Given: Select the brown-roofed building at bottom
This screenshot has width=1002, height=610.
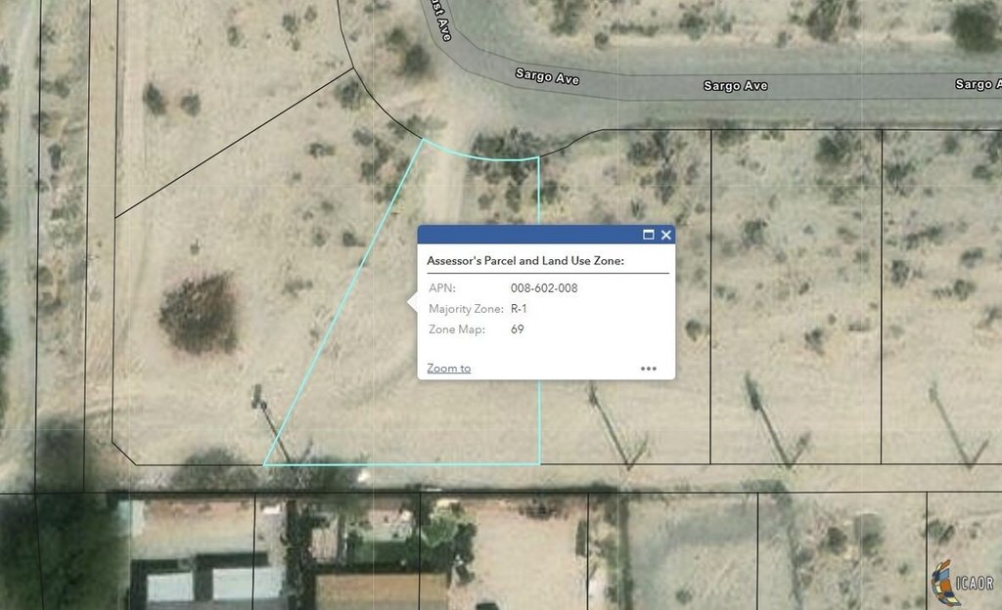Looking at the screenshot, I should coord(382,591).
